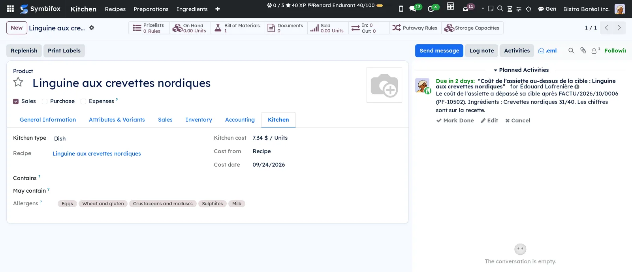Screen dimensions: 632x272
Task: Enable the Purchase checkbox
Action: [45, 101]
